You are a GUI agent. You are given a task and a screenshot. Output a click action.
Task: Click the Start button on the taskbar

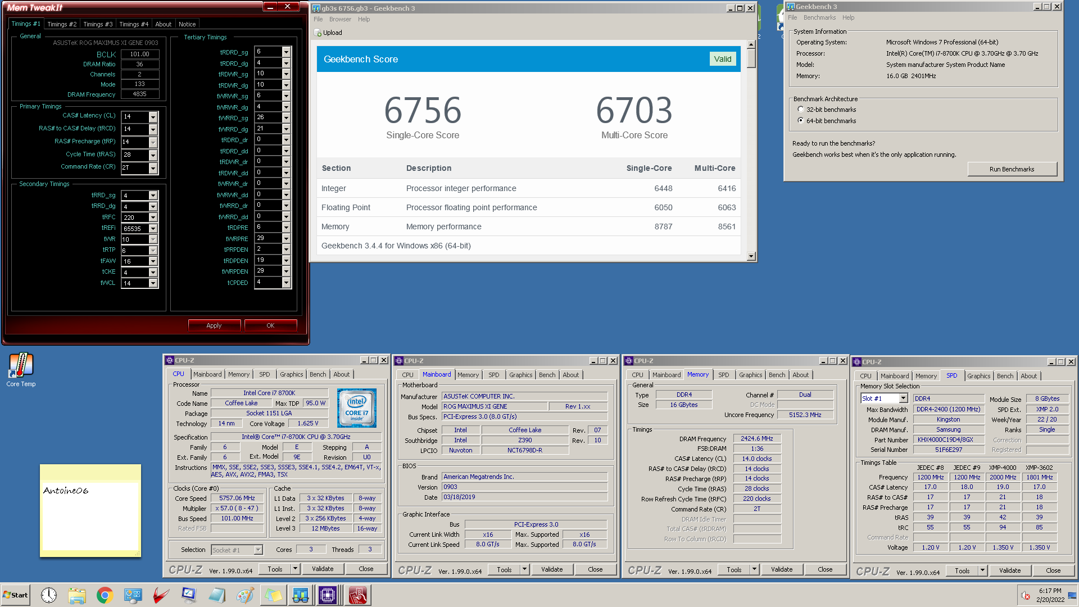coord(15,595)
